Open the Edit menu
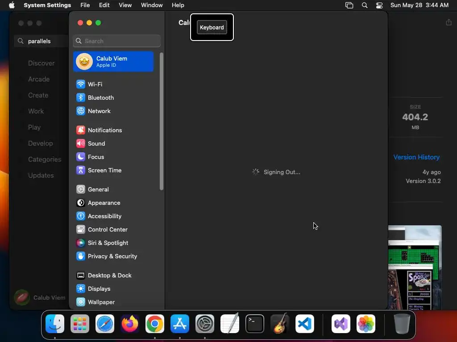The height and width of the screenshot is (342, 457). (x=104, y=5)
